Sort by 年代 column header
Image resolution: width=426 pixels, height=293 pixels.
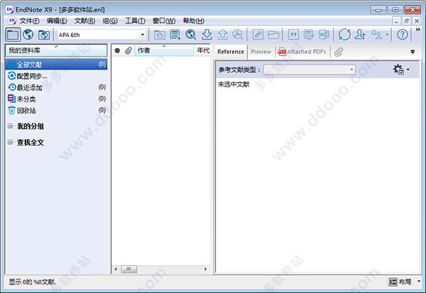202,50
